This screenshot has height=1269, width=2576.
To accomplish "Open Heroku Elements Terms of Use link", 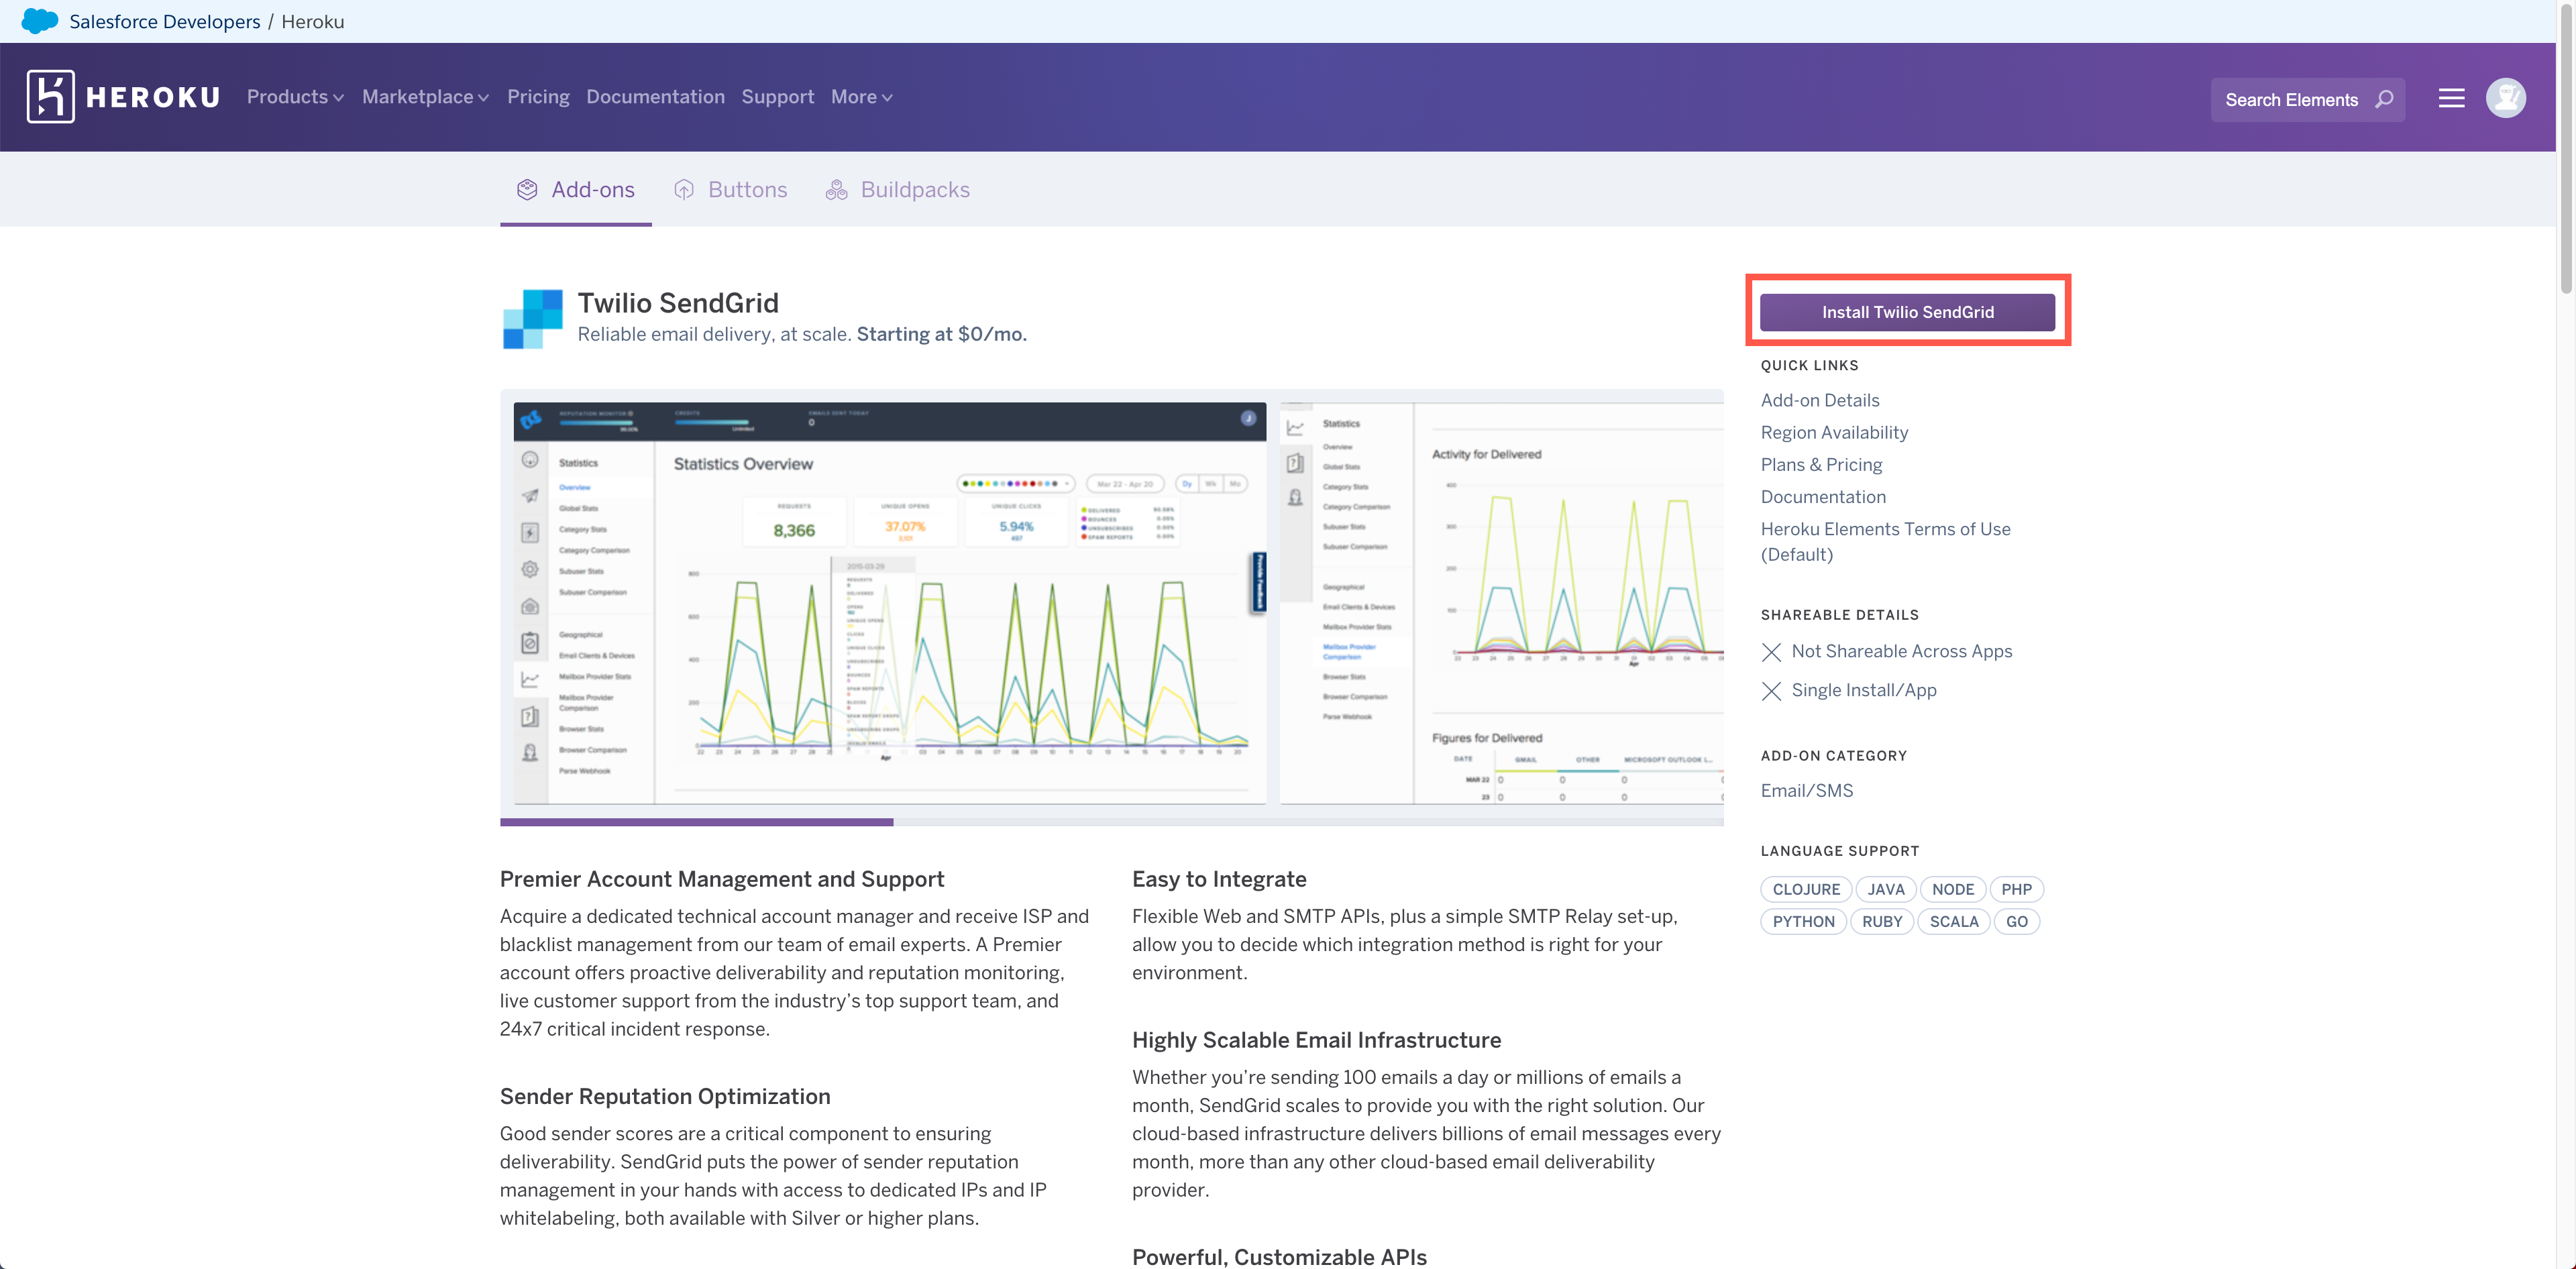I will [1885, 541].
